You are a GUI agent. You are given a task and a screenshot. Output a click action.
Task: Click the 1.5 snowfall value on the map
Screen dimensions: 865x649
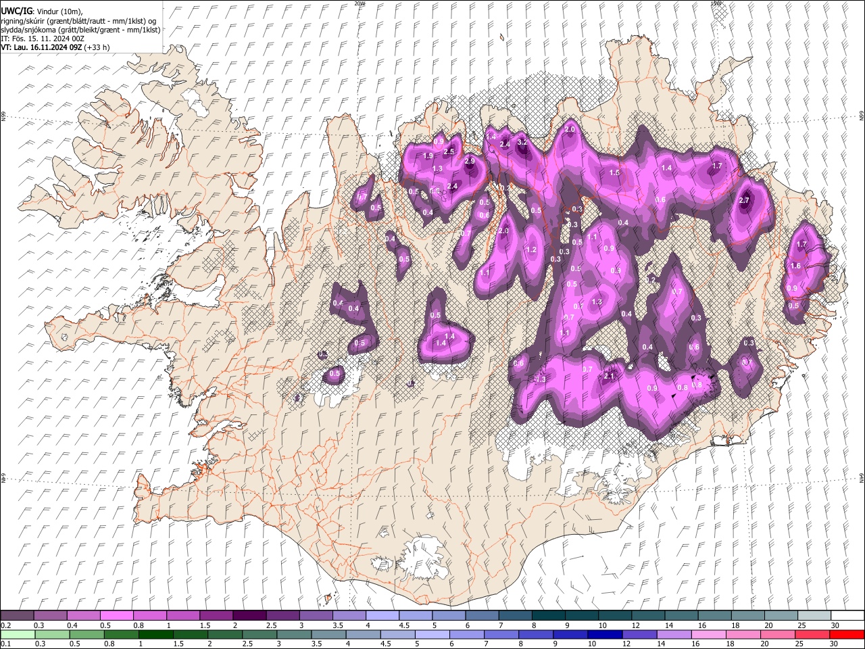614,173
